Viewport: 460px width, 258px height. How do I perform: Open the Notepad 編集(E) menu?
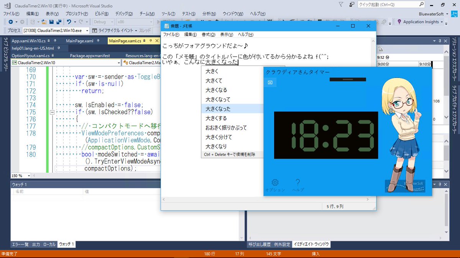tap(190, 34)
